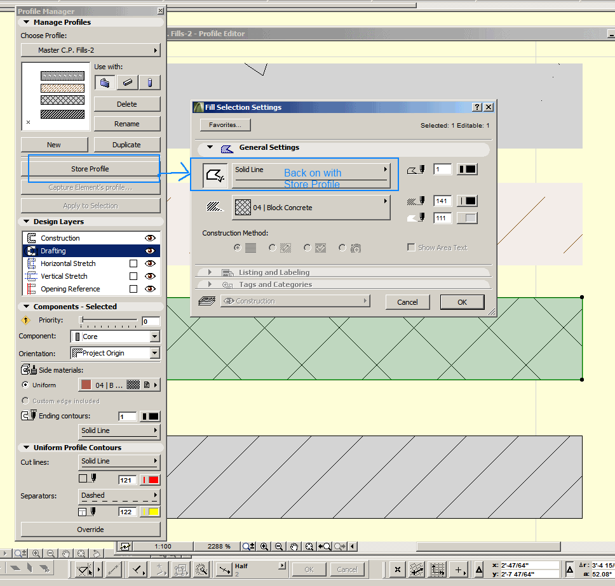Image resolution: width=615 pixels, height=586 pixels.
Task: Click the red Cut lines pen color swatch
Action: click(149, 480)
